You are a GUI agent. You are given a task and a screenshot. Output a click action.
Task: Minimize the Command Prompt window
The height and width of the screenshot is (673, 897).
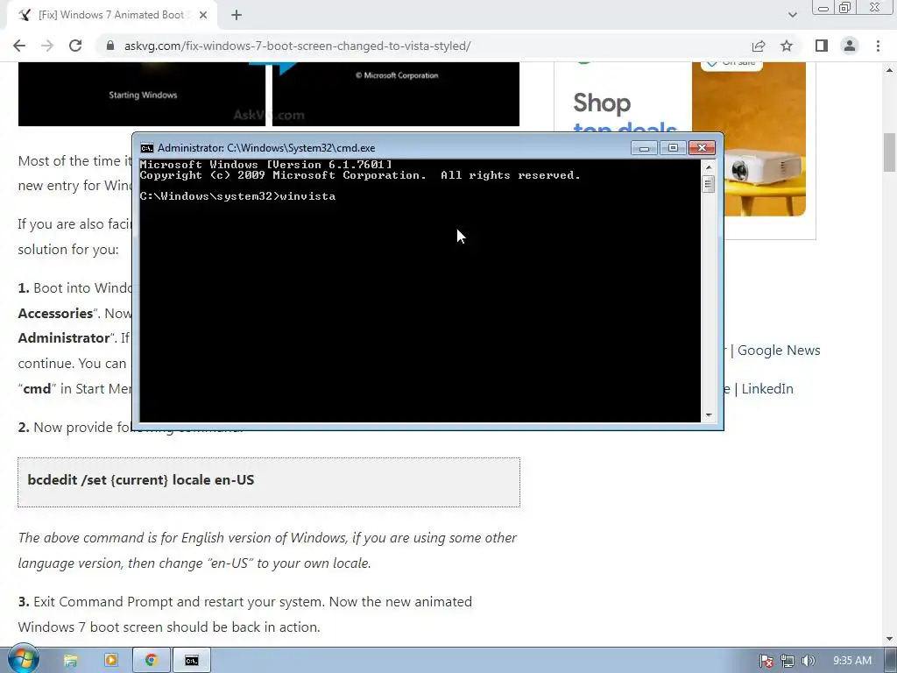click(x=644, y=147)
